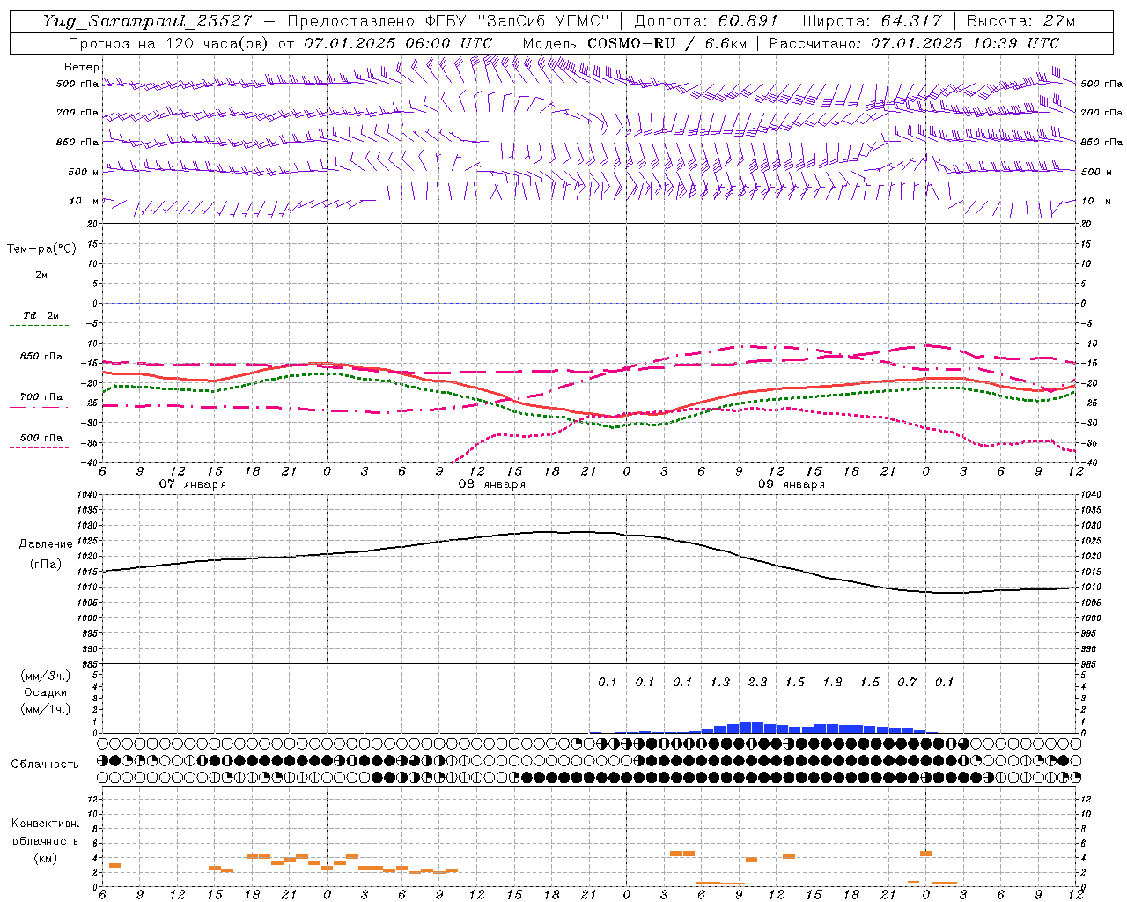
Task: Click the '08 января' date label
Action: point(491,484)
